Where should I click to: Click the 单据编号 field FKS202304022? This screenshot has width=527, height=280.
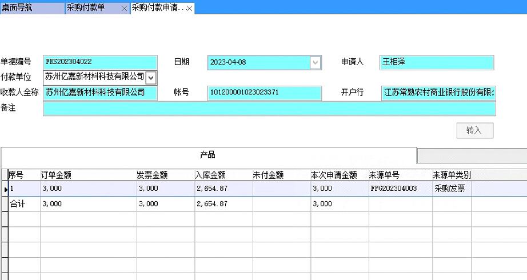tap(99, 62)
